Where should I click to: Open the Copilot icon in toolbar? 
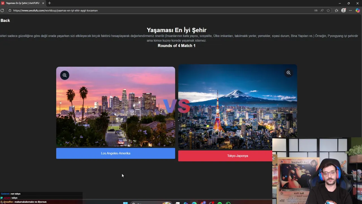point(358,10)
